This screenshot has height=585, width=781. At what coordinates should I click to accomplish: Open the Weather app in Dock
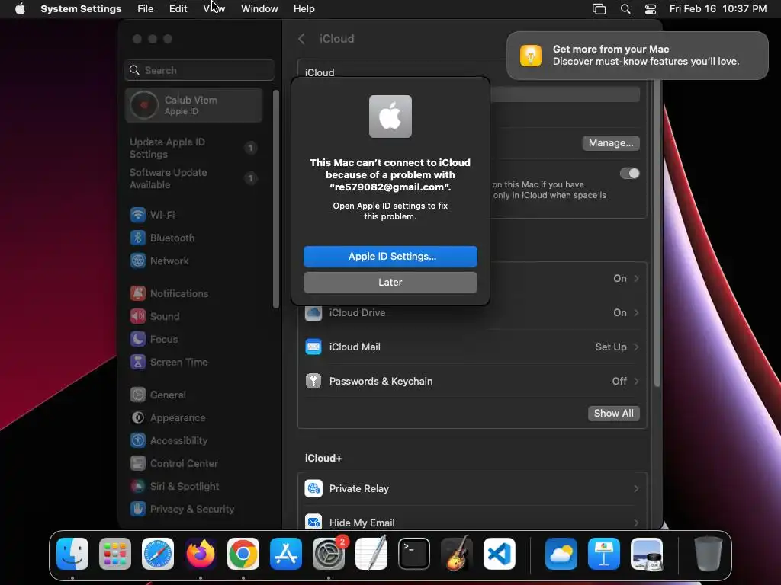click(x=561, y=554)
